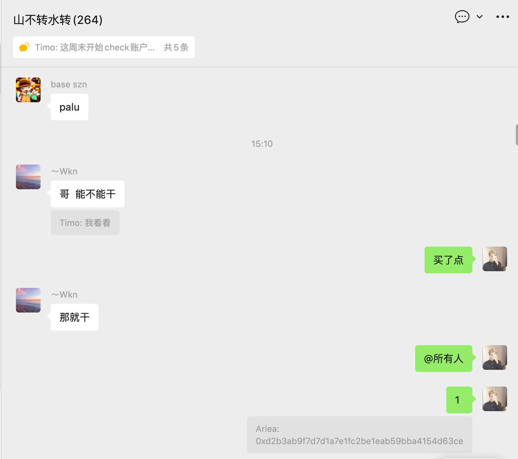The height and width of the screenshot is (459, 518).
Task: Jump to quoted reply 'Timo: 我看看'
Action: pyautogui.click(x=85, y=223)
